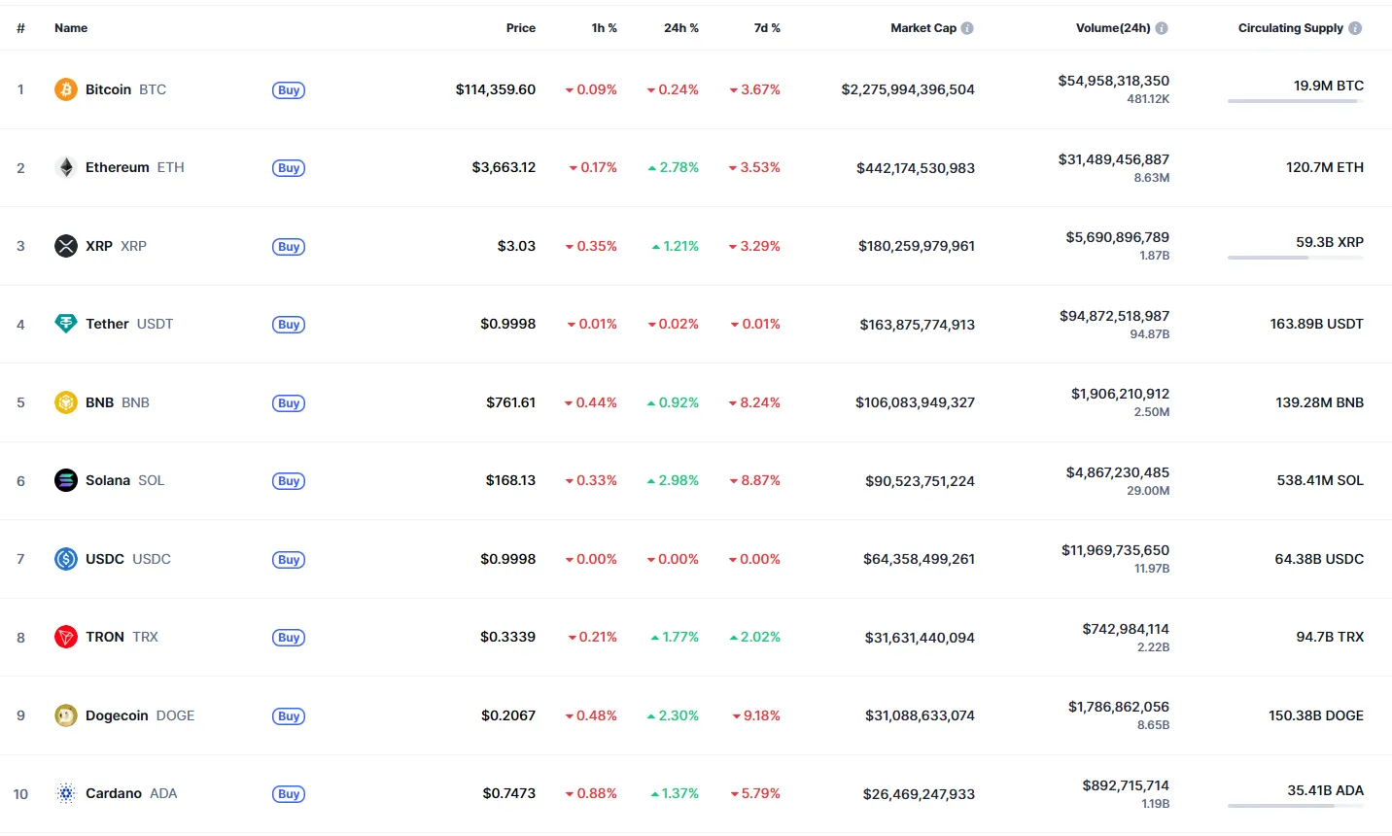Sort by Volume(24h) column header

(x=1113, y=28)
